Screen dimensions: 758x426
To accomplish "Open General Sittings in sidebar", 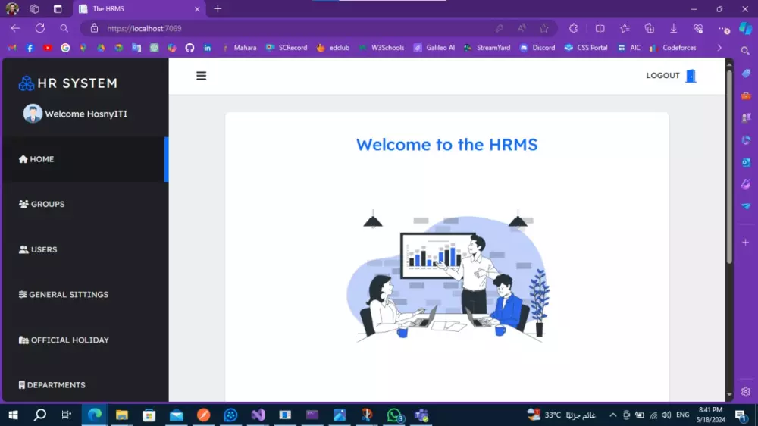I will 85,294.
